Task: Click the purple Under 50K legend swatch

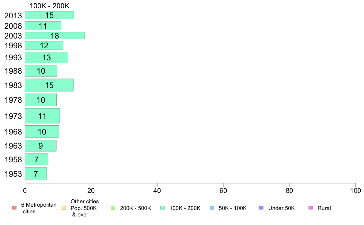Action: point(261,208)
